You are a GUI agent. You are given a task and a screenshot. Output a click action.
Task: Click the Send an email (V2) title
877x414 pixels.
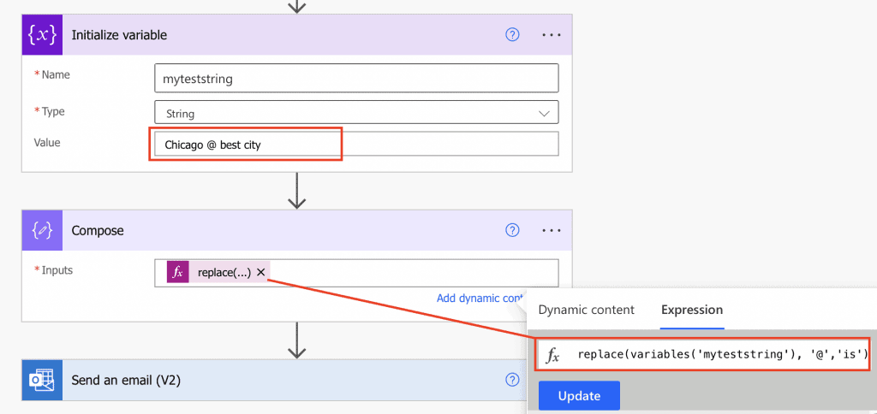tap(126, 381)
